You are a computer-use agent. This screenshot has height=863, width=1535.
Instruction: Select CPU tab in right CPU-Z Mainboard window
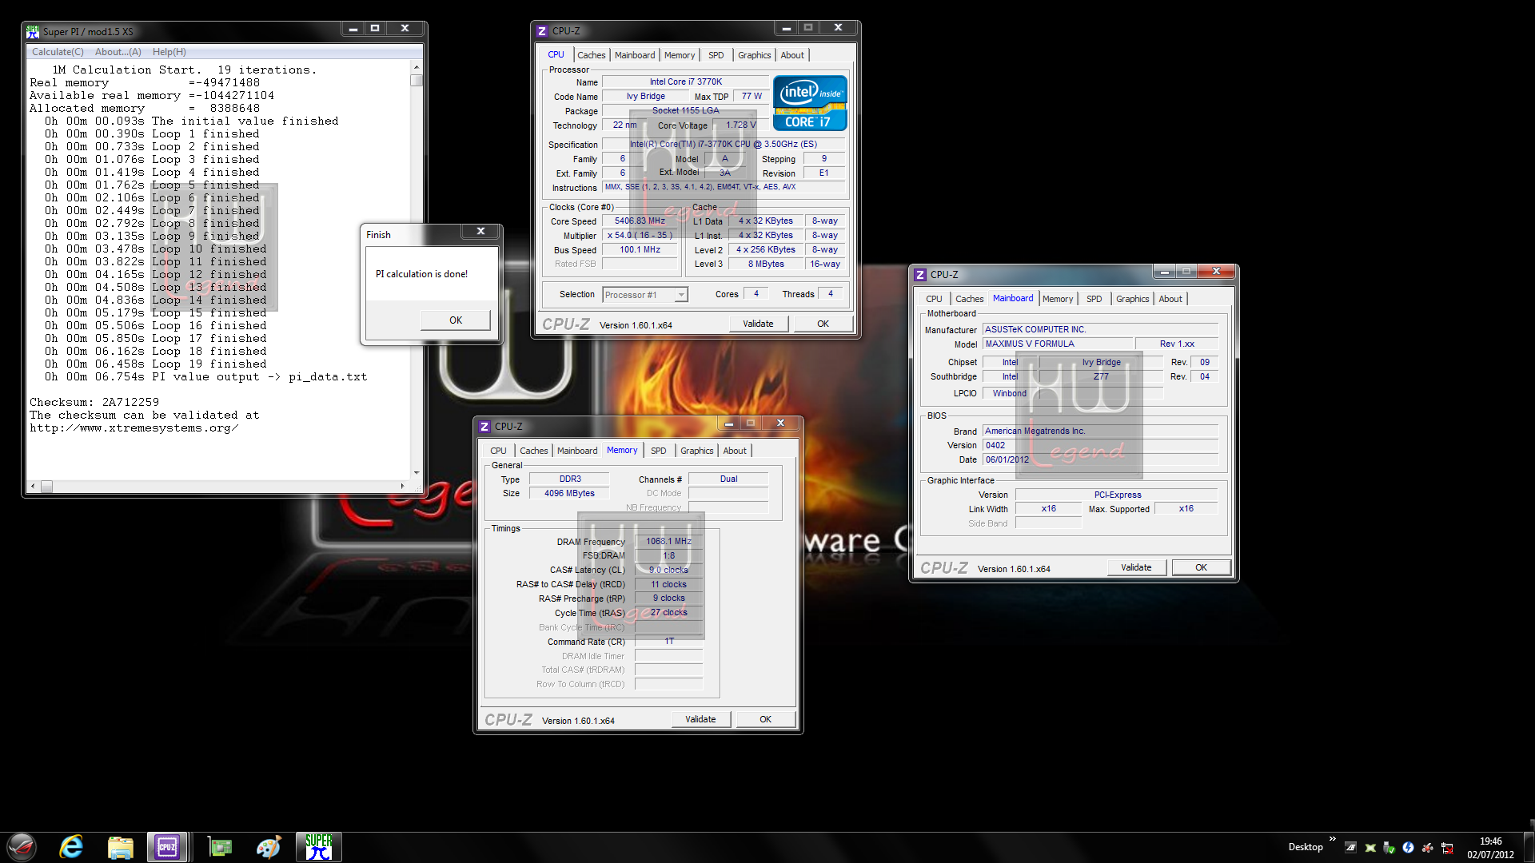point(934,299)
